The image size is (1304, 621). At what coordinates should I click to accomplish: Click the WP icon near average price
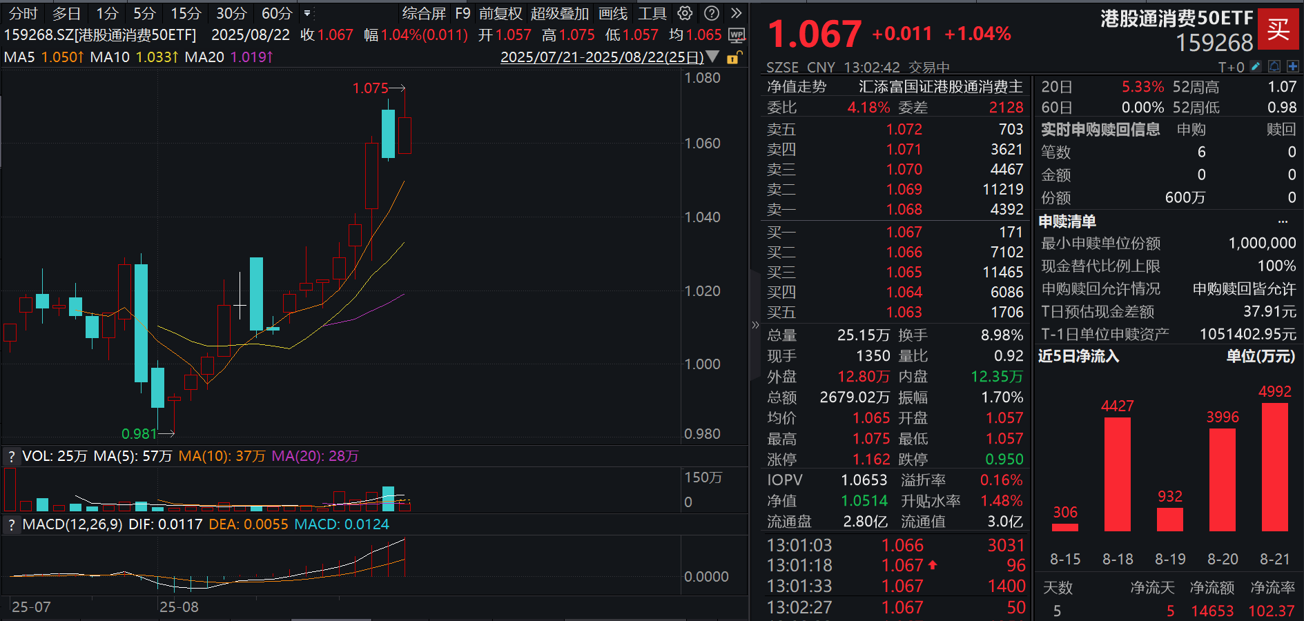click(737, 34)
